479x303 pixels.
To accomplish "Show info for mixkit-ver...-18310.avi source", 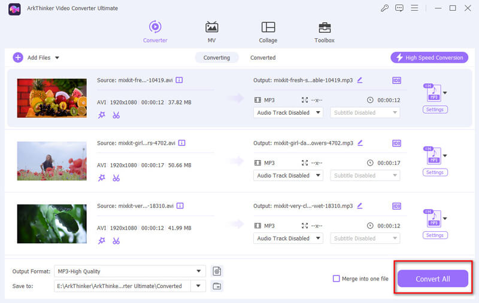I will tap(180, 206).
